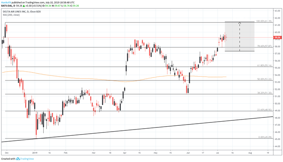The width and height of the screenshot is (283, 162).
Task: Click the C:59.26 close price value
Action: [74, 5]
